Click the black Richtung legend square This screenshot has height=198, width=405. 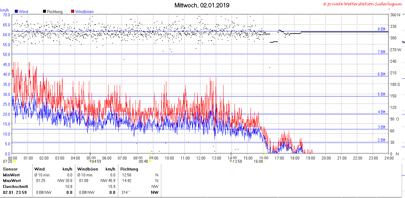[44, 12]
